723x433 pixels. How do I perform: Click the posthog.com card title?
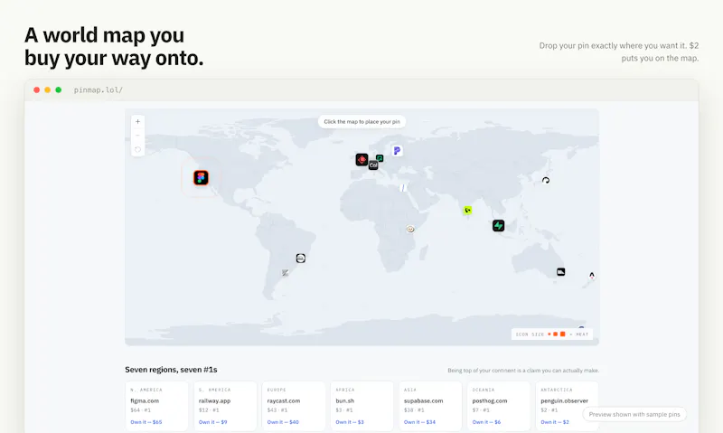[x=490, y=400]
